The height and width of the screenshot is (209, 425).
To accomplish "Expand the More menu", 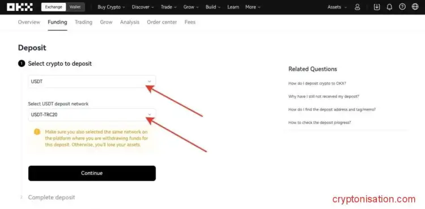I will pyautogui.click(x=253, y=7).
